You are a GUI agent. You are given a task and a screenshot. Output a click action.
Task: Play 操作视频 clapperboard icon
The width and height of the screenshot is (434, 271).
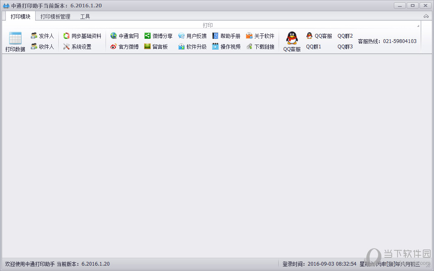(215, 46)
